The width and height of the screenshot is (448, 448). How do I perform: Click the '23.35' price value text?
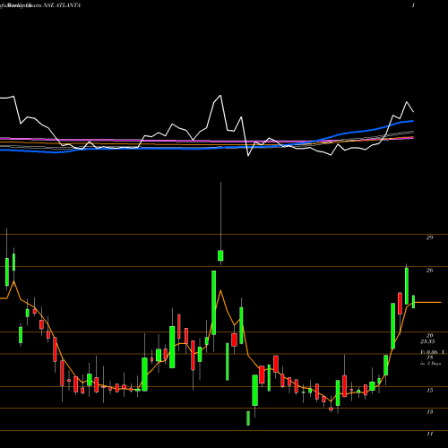427,341
